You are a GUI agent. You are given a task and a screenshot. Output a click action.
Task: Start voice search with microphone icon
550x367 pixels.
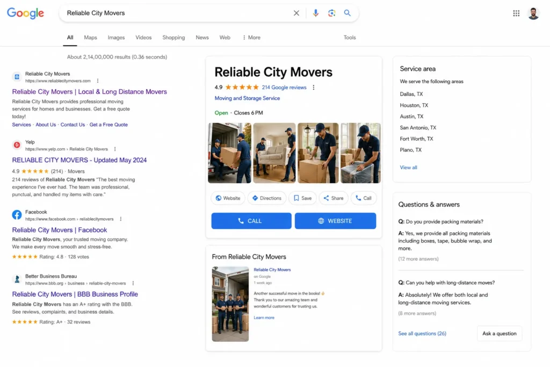click(315, 13)
